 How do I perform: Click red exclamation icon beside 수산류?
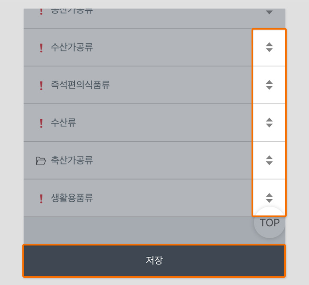point(41,123)
